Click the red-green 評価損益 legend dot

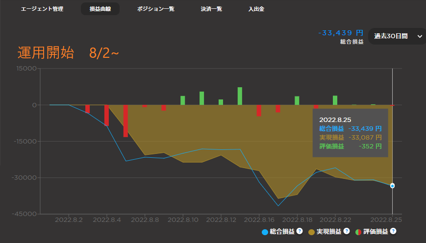point(358,232)
